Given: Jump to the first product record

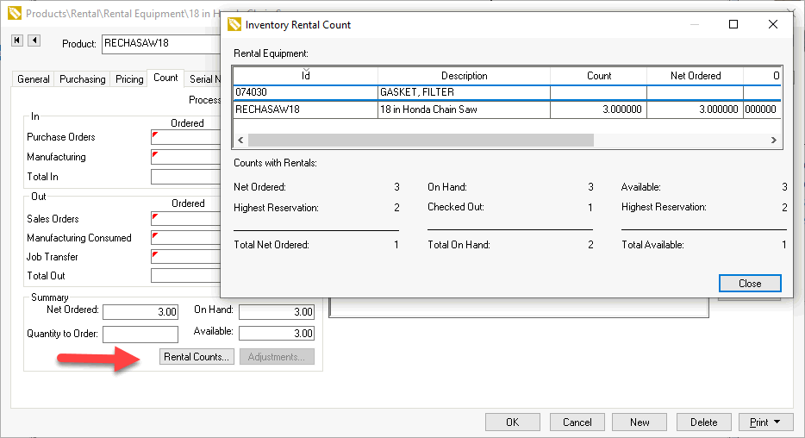Looking at the screenshot, I should [x=17, y=41].
